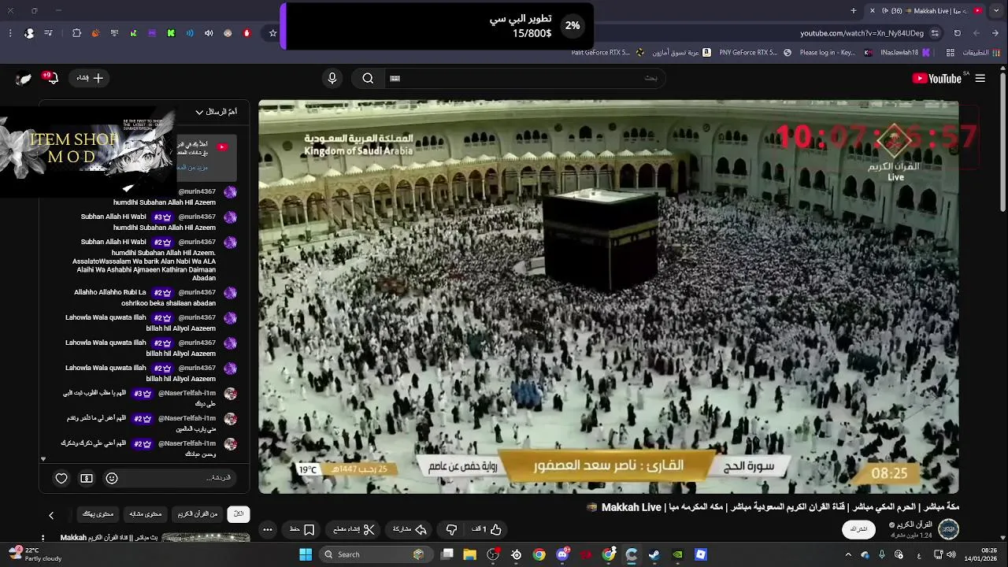Viewport: 1008px width, 567px height.
Task: Click the browser address bar URL
Action: (x=862, y=33)
